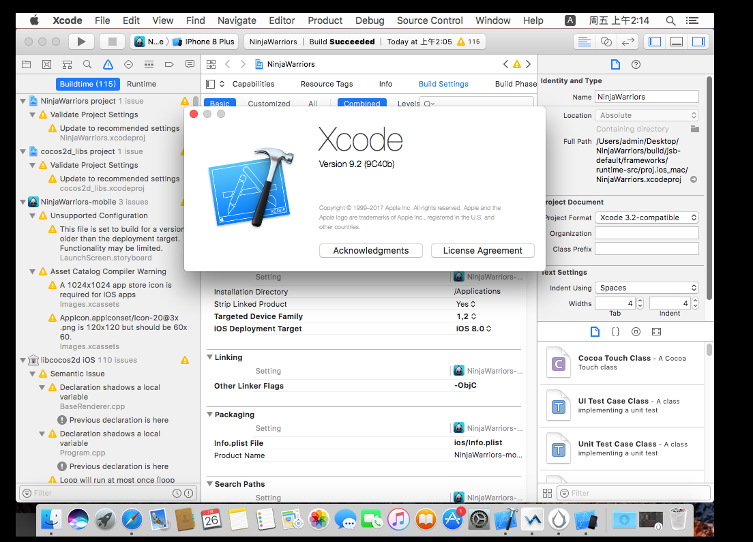Switch to the version editor

[x=627, y=42]
